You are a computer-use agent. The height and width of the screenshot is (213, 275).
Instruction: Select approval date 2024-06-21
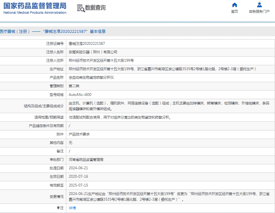(78, 168)
